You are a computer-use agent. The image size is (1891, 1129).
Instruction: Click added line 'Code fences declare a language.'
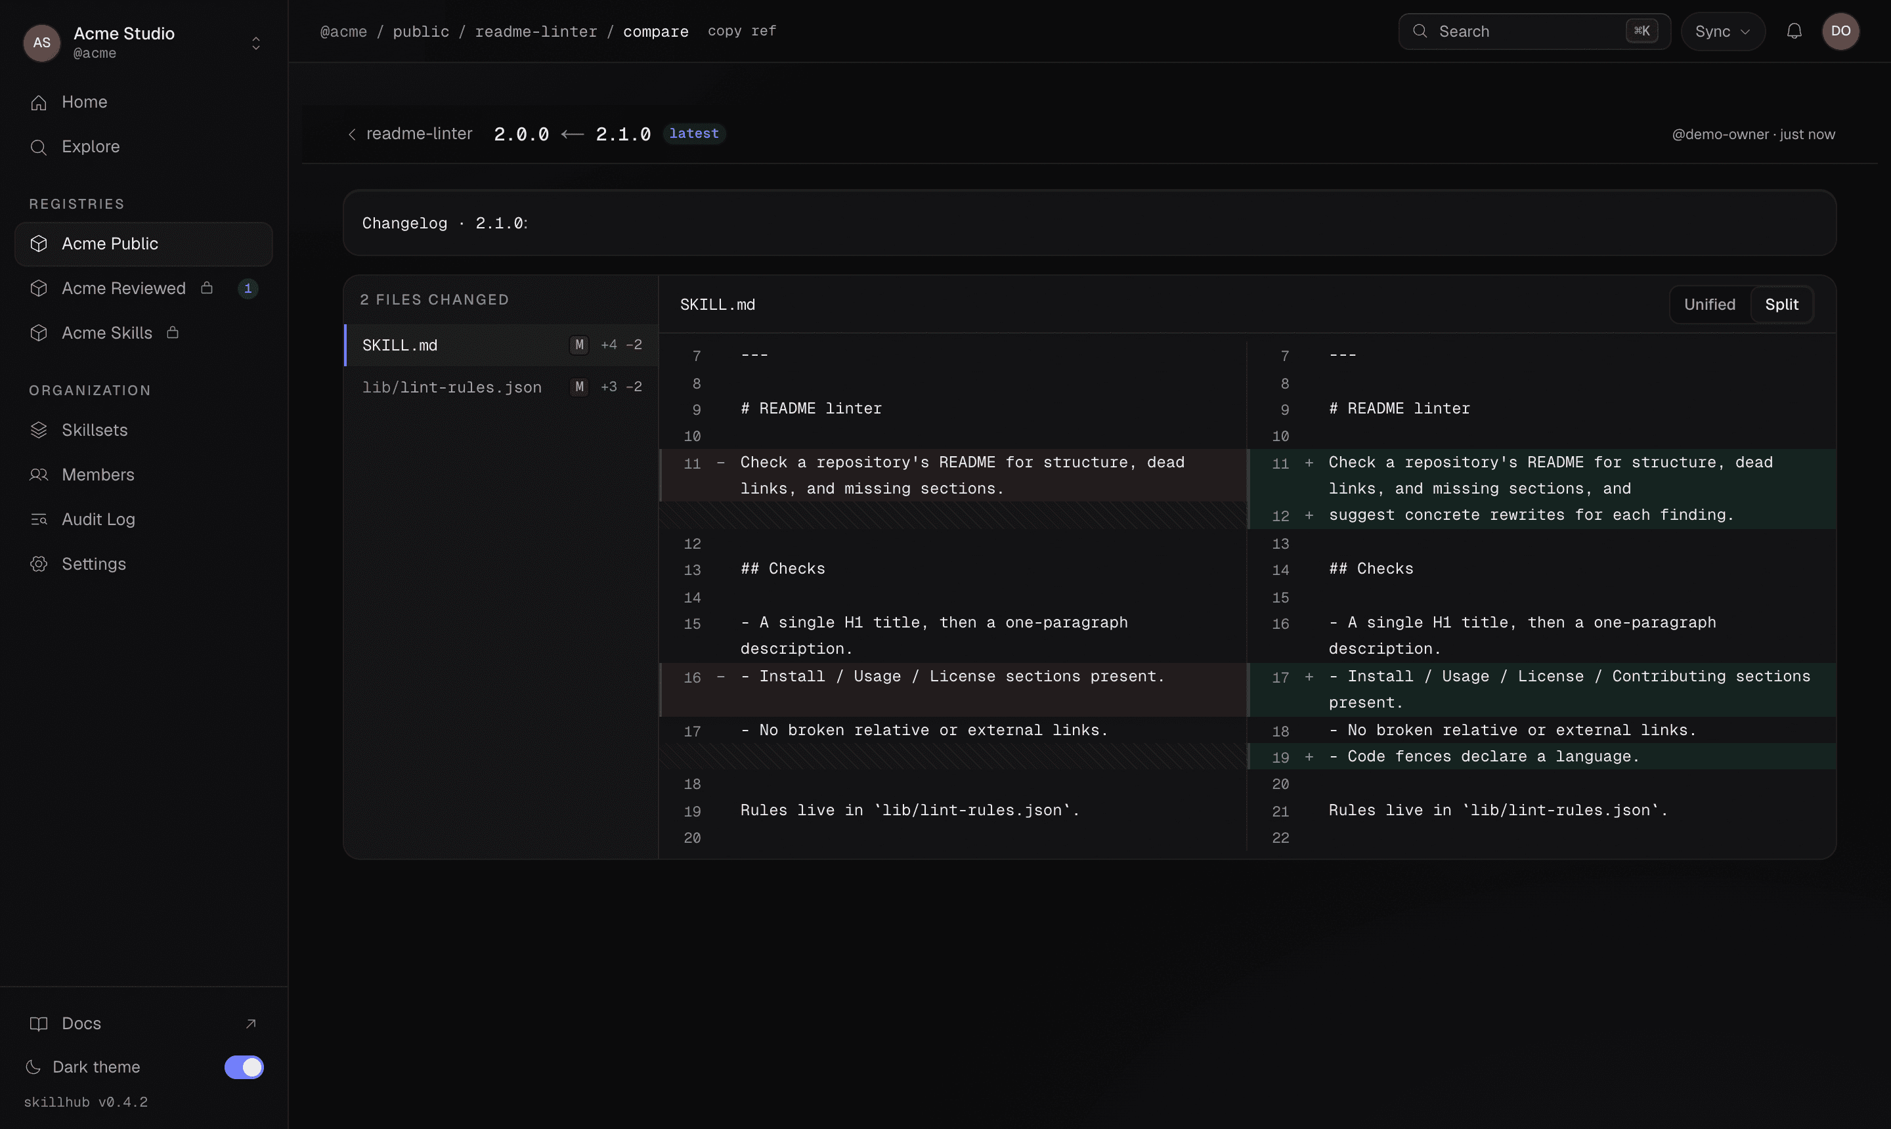tap(1542, 757)
